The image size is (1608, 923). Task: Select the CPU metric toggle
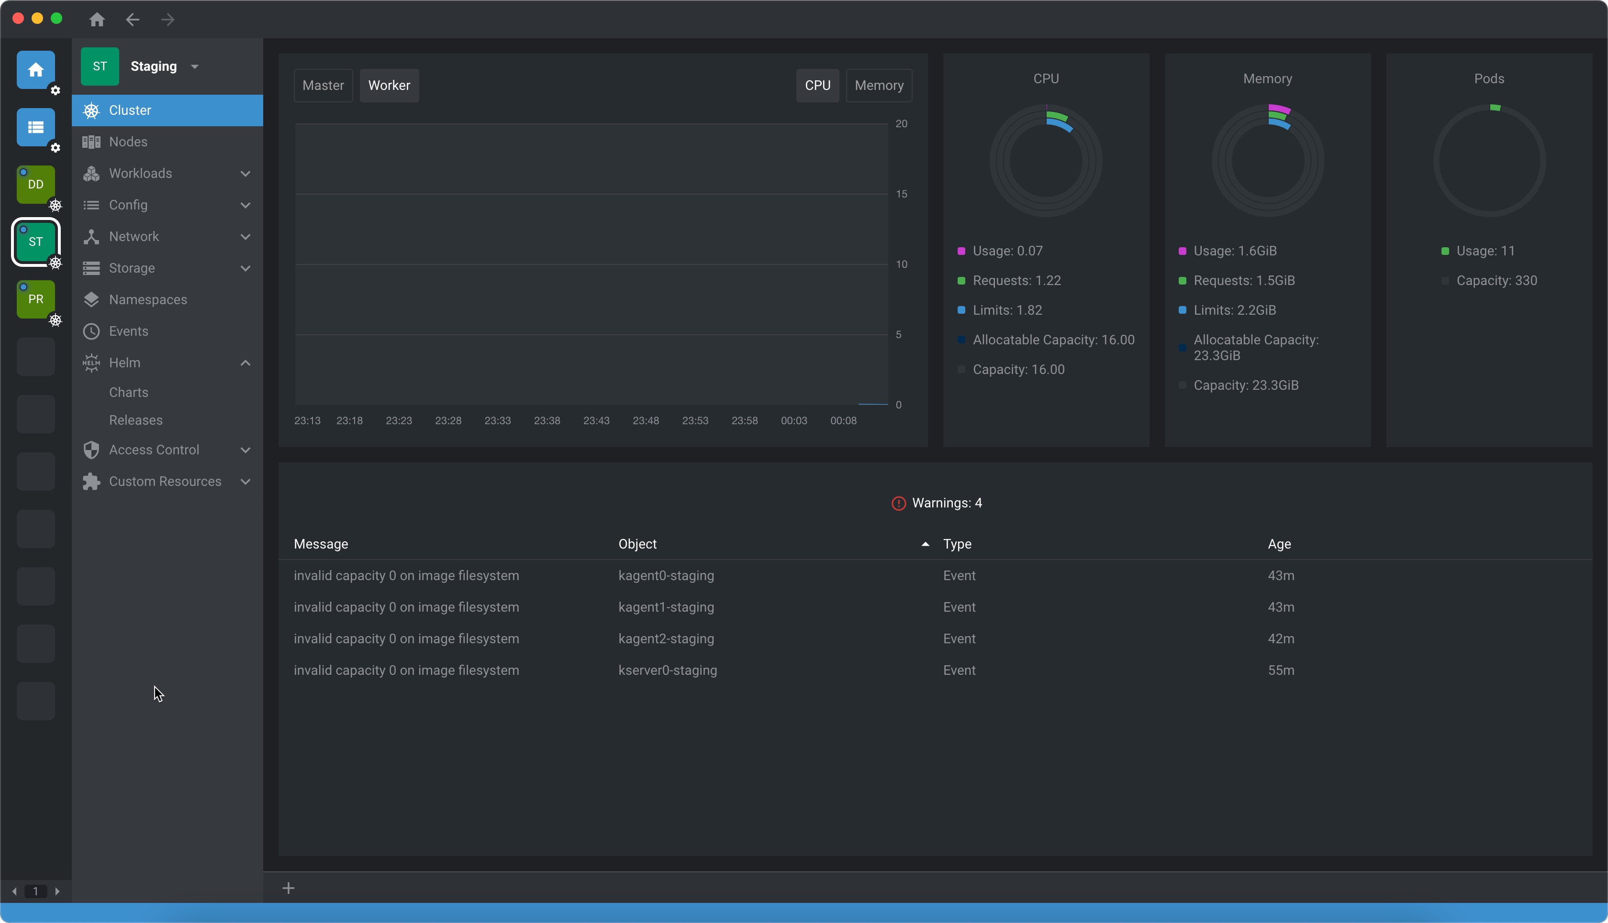point(817,86)
